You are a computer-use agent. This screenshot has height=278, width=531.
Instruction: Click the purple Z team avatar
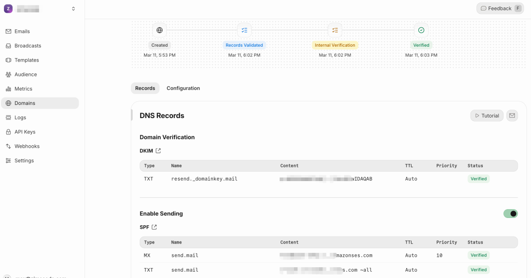click(x=8, y=9)
